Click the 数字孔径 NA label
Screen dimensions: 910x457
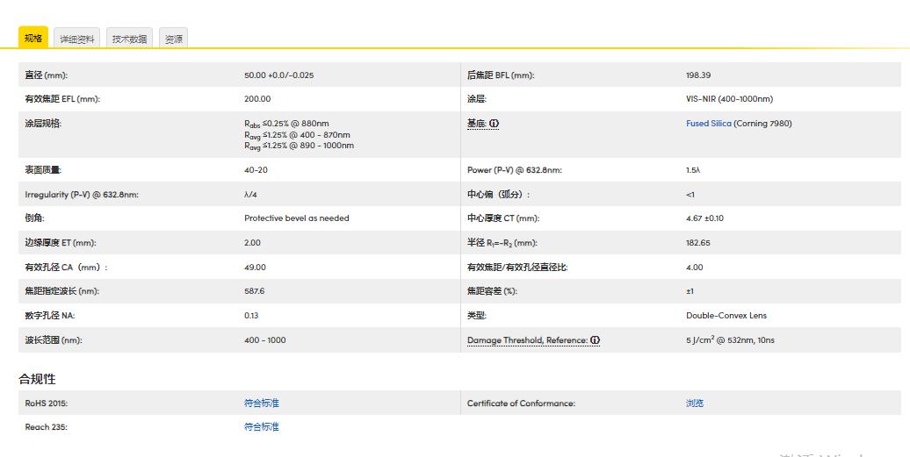pyautogui.click(x=50, y=316)
